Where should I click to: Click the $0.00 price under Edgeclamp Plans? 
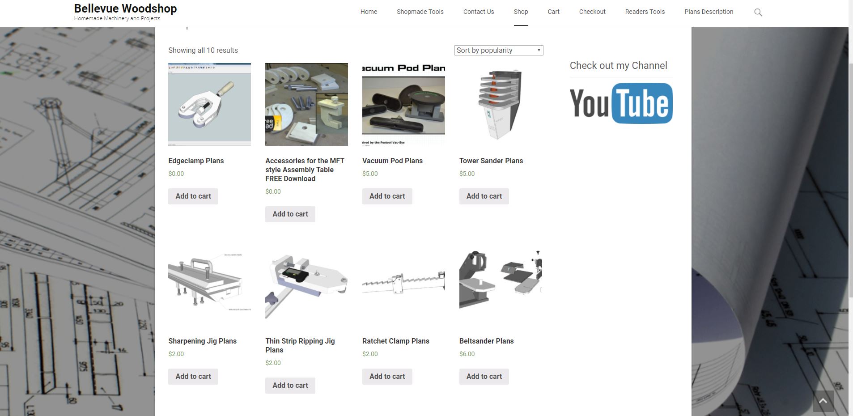176,174
